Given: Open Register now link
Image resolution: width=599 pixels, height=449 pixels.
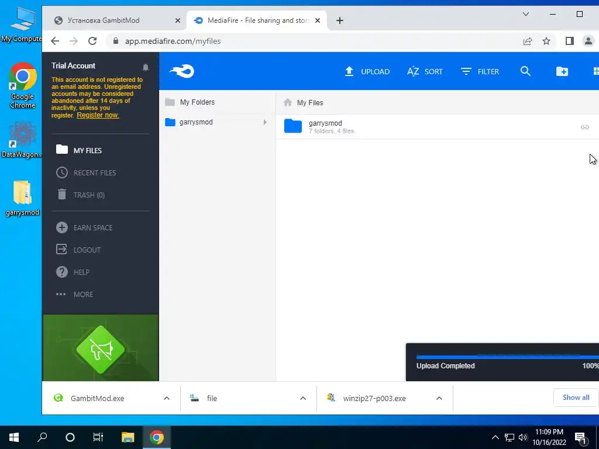Looking at the screenshot, I should [98, 115].
